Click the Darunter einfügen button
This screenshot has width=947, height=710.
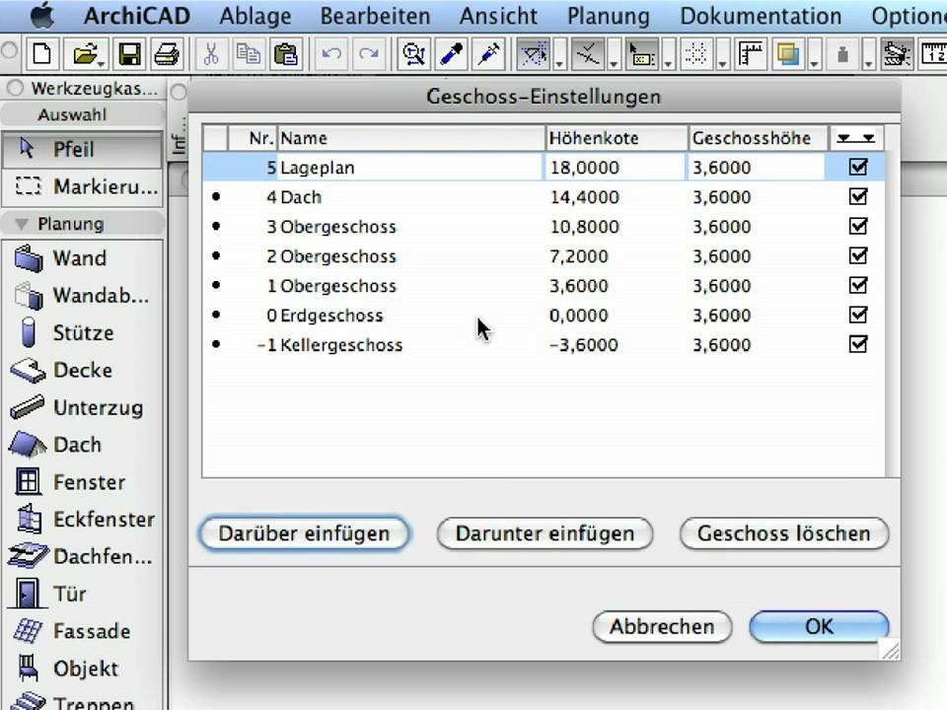[x=545, y=533]
